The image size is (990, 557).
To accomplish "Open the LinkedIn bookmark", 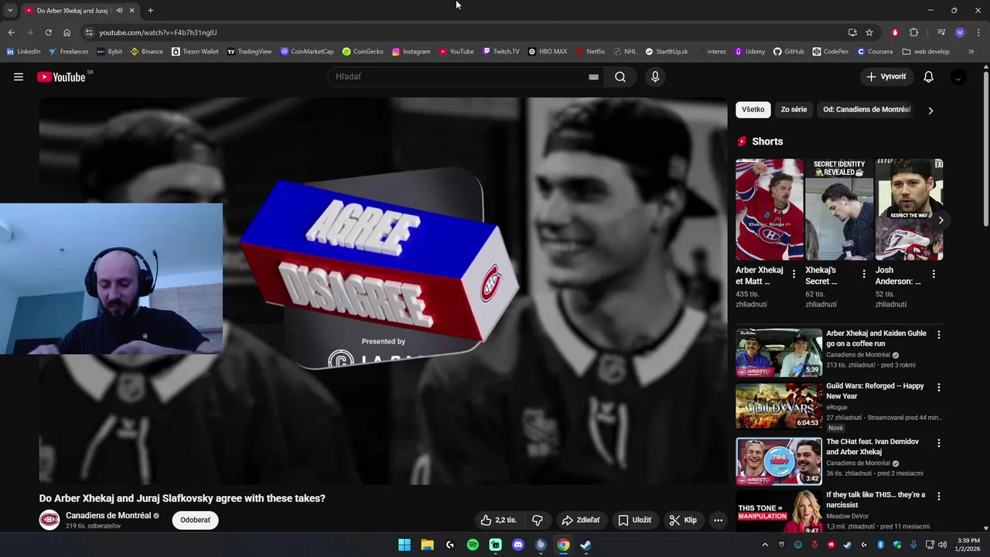I will click(x=23, y=52).
